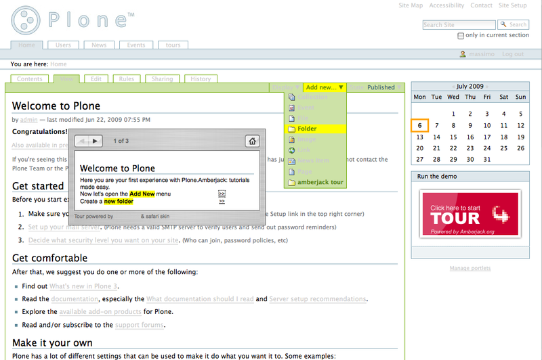Go to previous tour step with back arrow

(x=82, y=141)
